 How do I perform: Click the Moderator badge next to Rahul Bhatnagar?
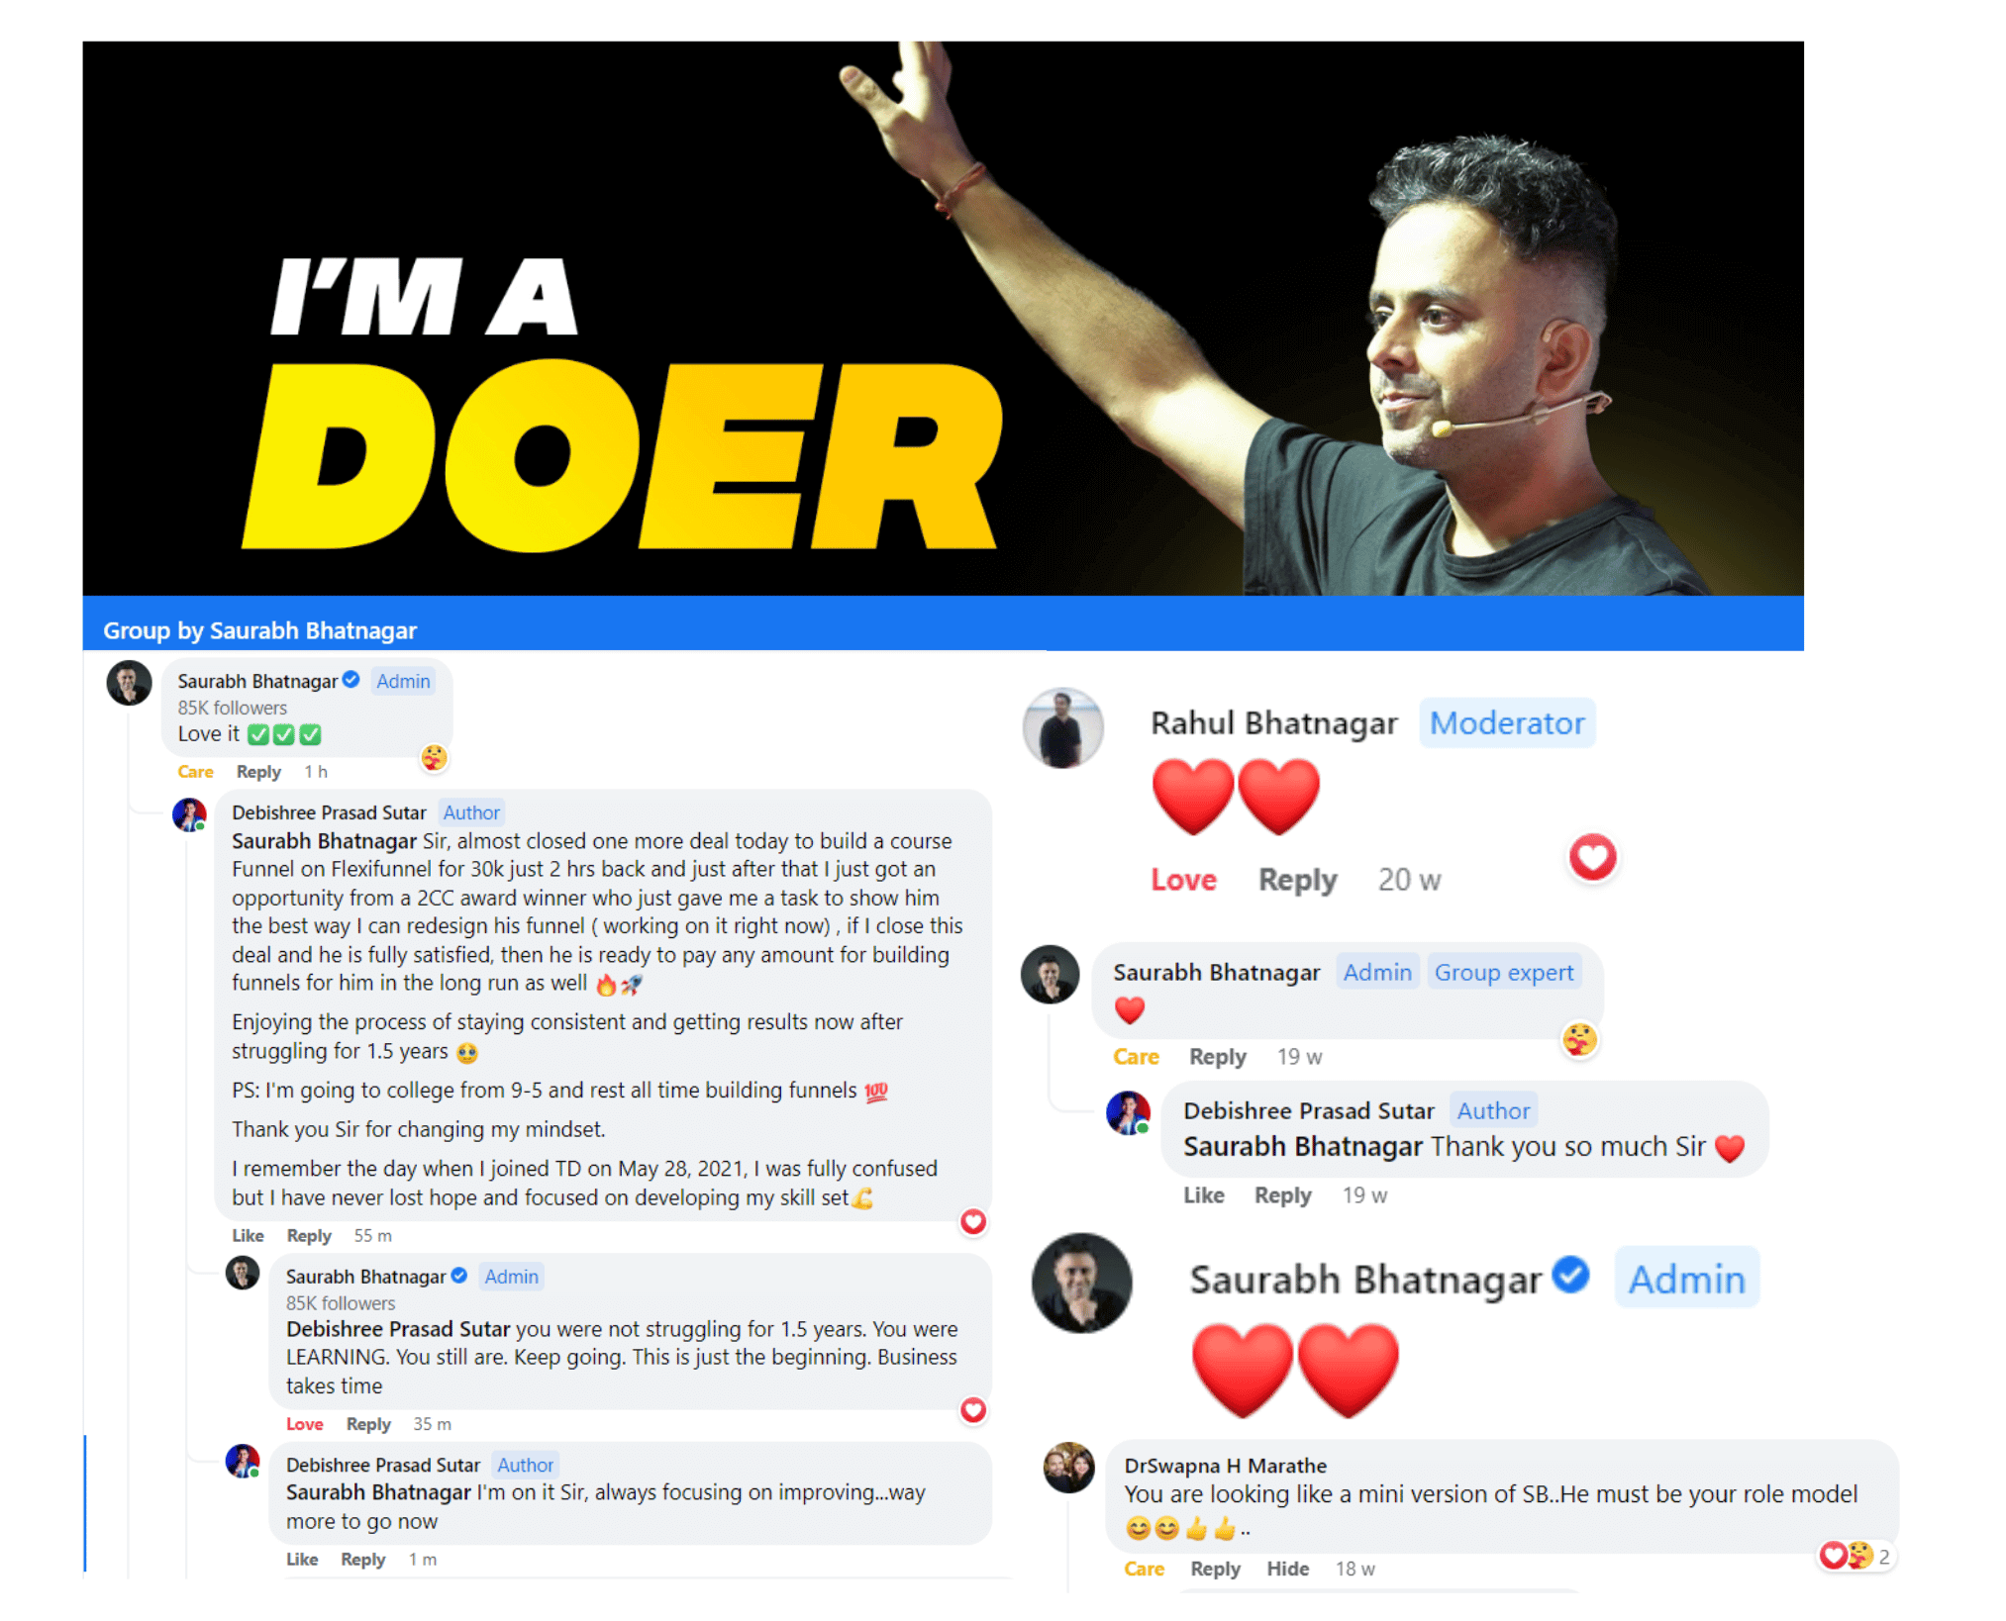point(1506,723)
